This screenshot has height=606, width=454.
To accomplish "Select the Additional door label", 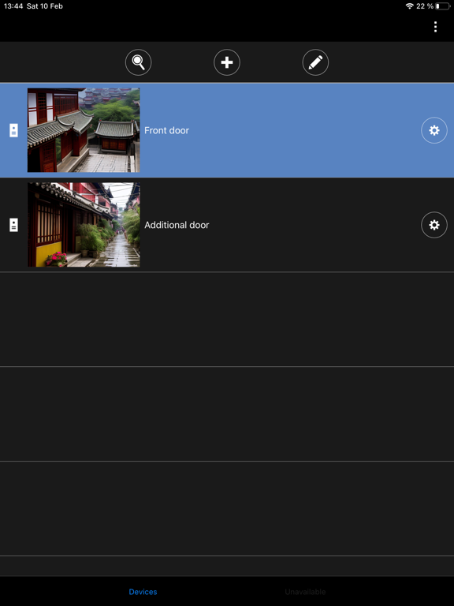I will click(177, 225).
